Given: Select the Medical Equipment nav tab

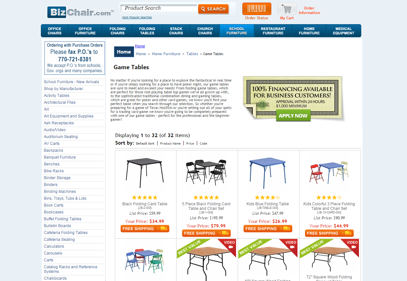Looking at the screenshot, I should (344, 31).
